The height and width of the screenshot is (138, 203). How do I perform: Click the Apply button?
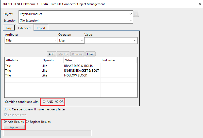coord(14,127)
